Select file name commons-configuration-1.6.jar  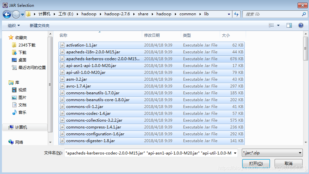tap(95, 134)
